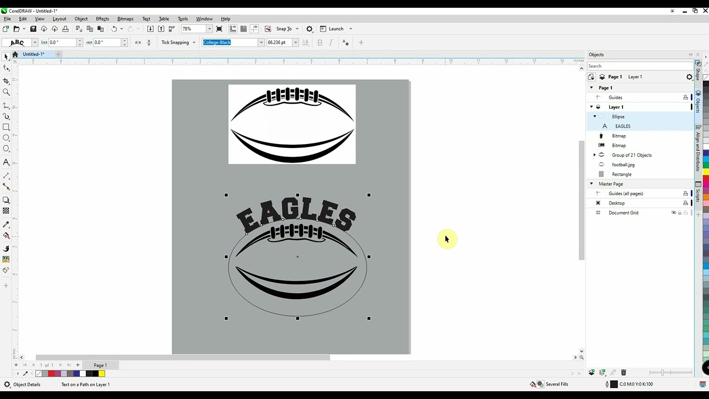Select the Drop Shadow tool

click(x=6, y=200)
